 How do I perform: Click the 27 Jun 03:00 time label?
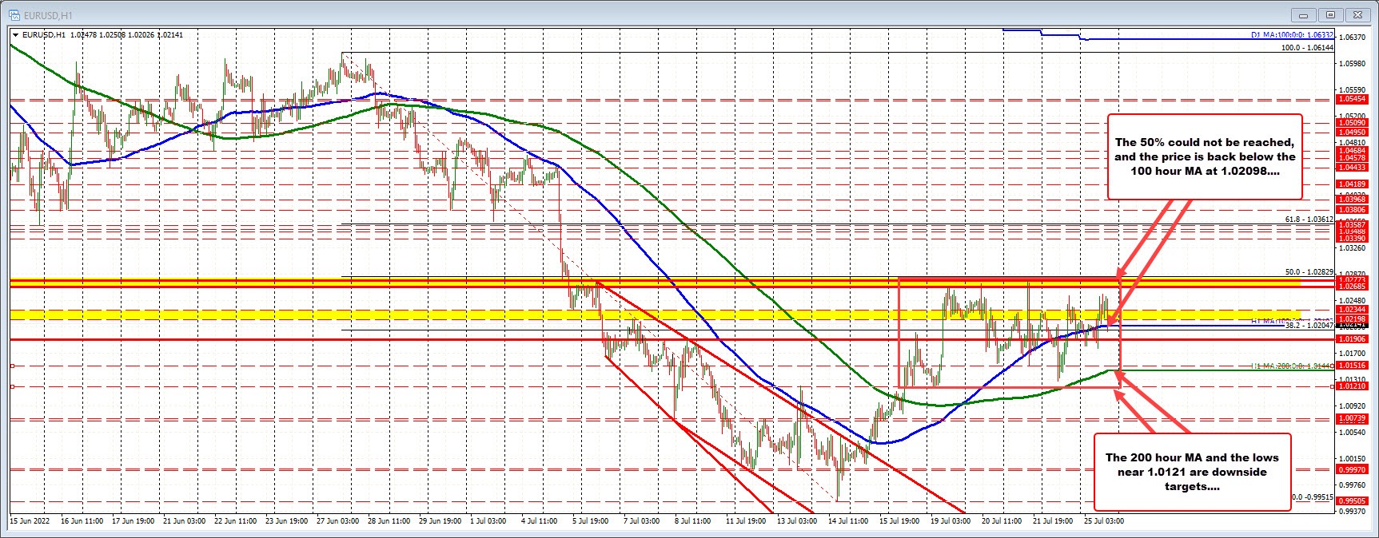pos(338,520)
